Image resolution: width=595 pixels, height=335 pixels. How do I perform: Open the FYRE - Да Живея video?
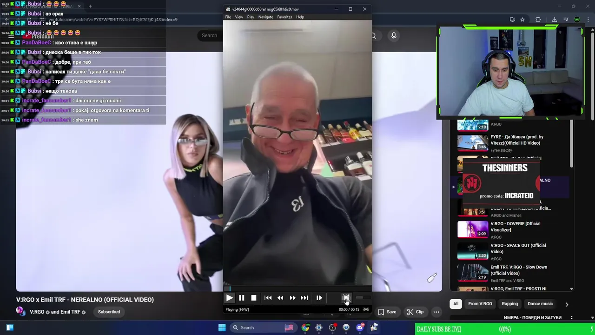(x=517, y=140)
